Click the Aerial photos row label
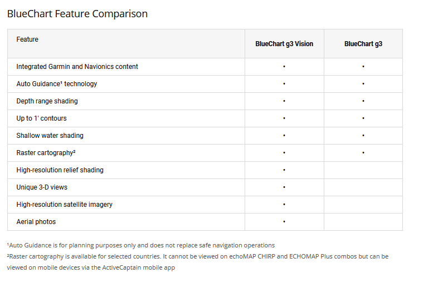Screen dimensions: 438x283 (36, 222)
